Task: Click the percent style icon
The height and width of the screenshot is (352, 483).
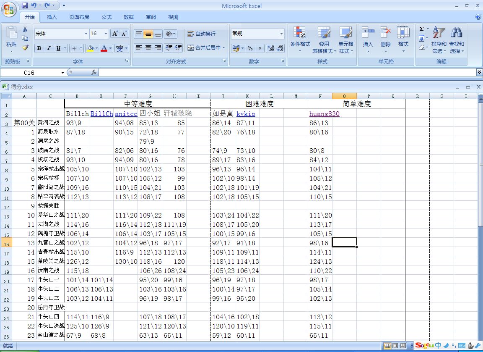Action: (x=250, y=48)
